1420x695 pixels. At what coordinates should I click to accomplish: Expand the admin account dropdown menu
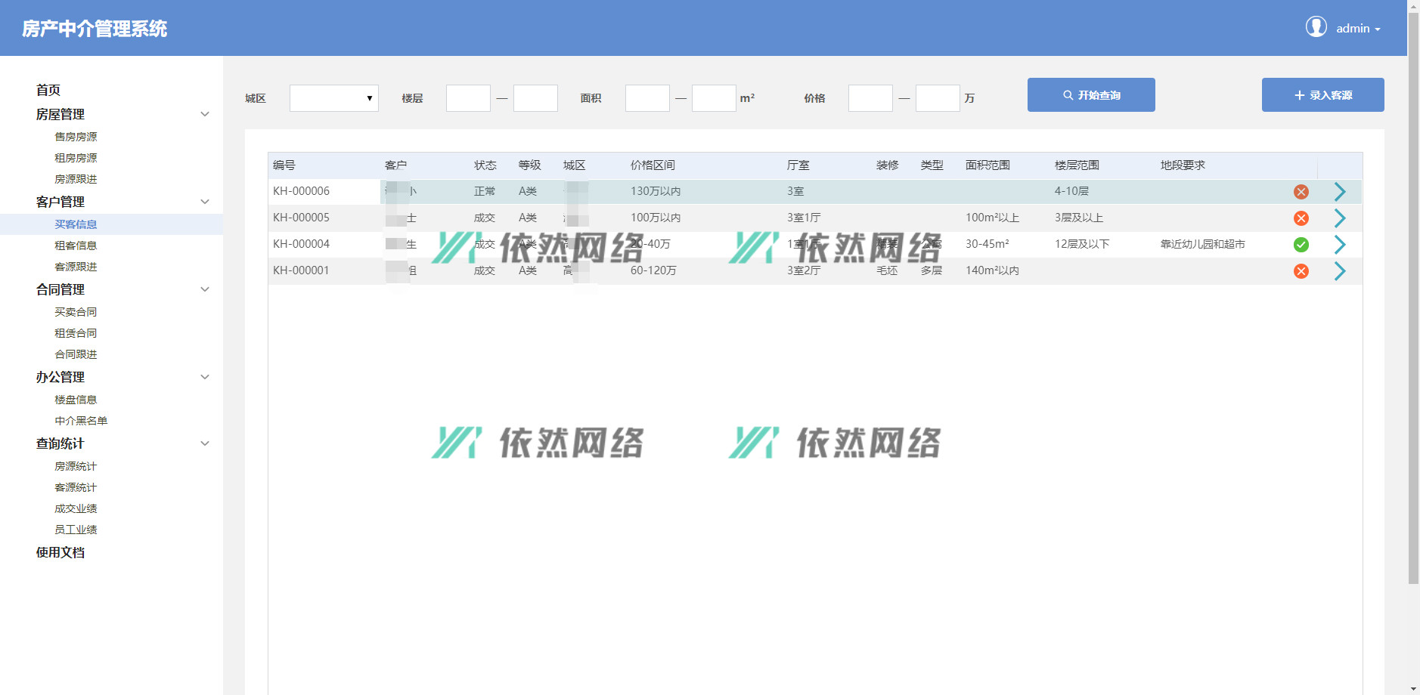[1358, 29]
